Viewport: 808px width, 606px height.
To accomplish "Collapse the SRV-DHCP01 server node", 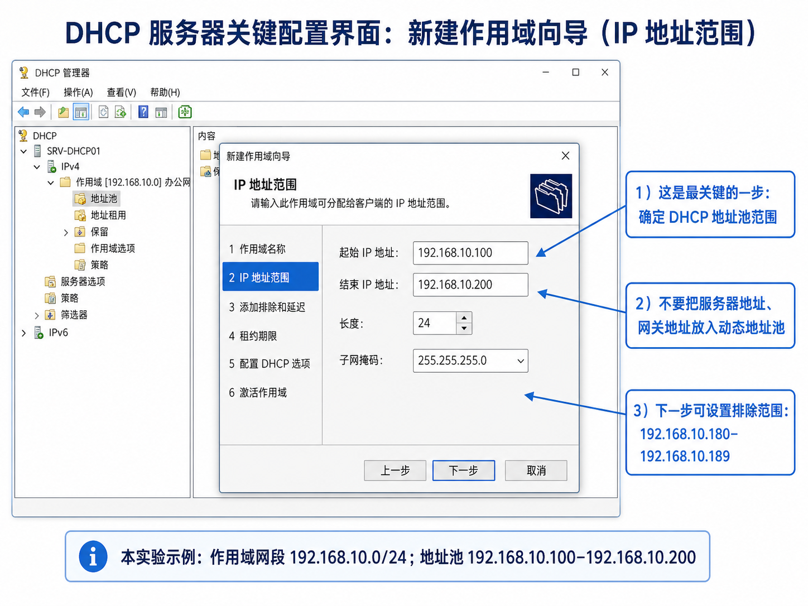I will coord(23,151).
